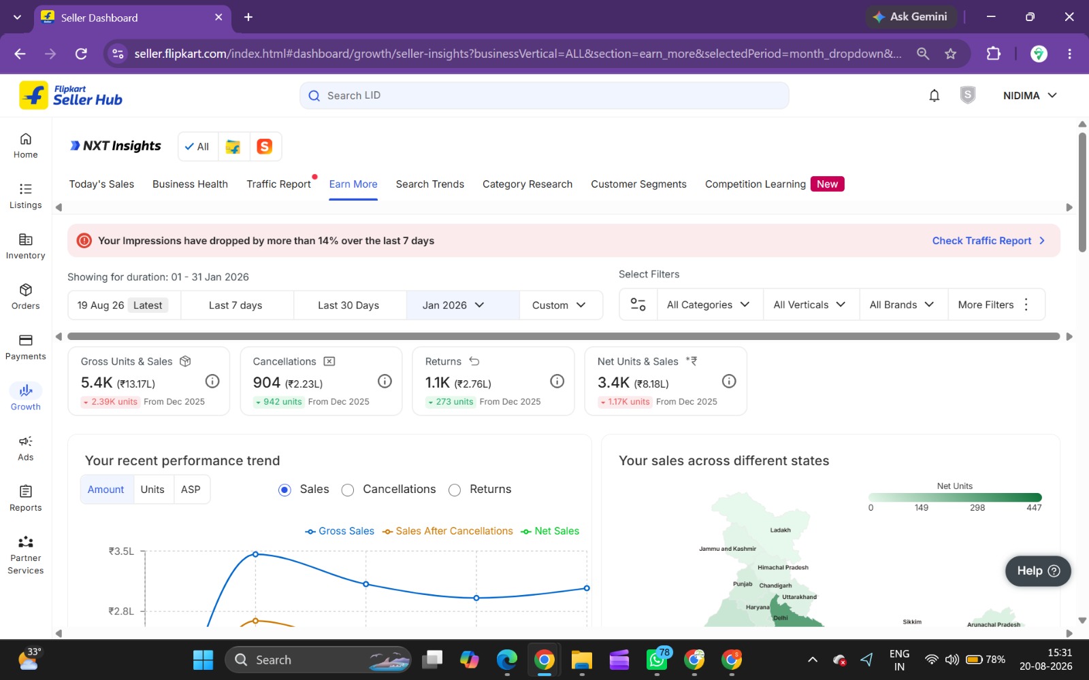This screenshot has height=680, width=1089.
Task: Expand the Jan 2026 month dropdown
Action: pyautogui.click(x=463, y=305)
